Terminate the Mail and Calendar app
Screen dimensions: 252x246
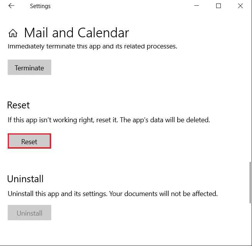29,67
